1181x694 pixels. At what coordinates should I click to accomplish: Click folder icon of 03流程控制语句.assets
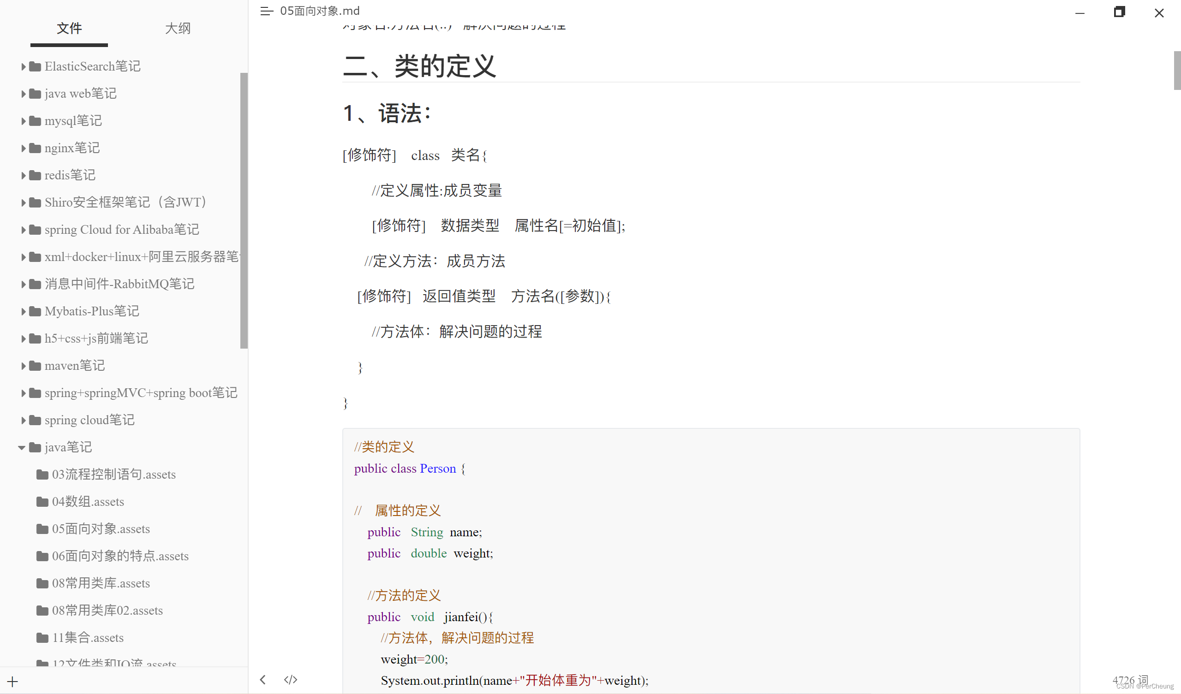pyautogui.click(x=42, y=475)
